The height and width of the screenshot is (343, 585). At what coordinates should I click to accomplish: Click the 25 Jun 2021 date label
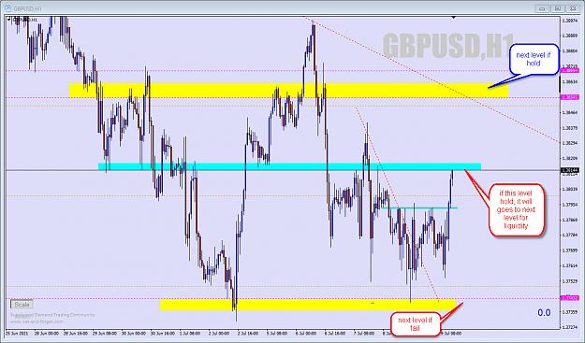pyautogui.click(x=17, y=333)
